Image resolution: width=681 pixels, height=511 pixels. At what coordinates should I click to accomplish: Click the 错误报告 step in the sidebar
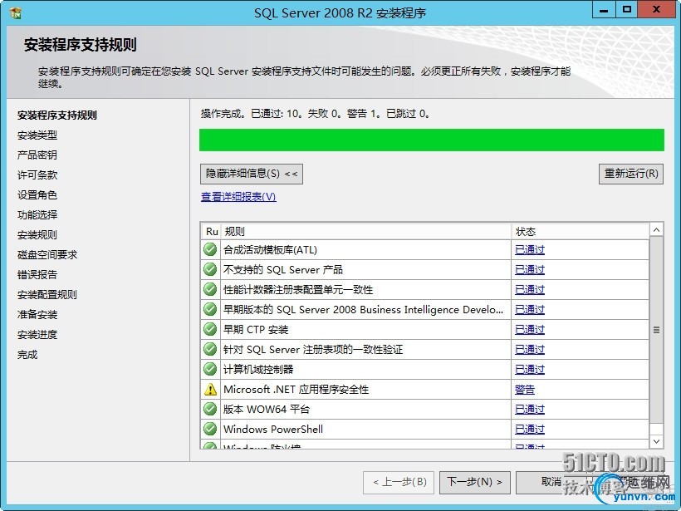click(37, 275)
